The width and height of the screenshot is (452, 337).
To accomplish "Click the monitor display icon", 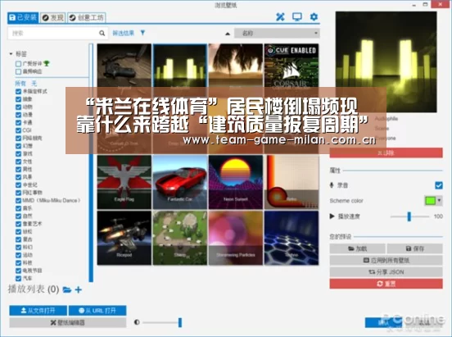I will pyautogui.click(x=297, y=16).
